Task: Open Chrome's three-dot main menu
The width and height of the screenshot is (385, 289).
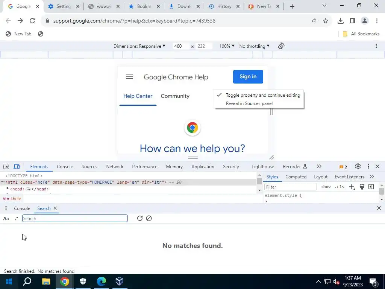Action: point(377,21)
